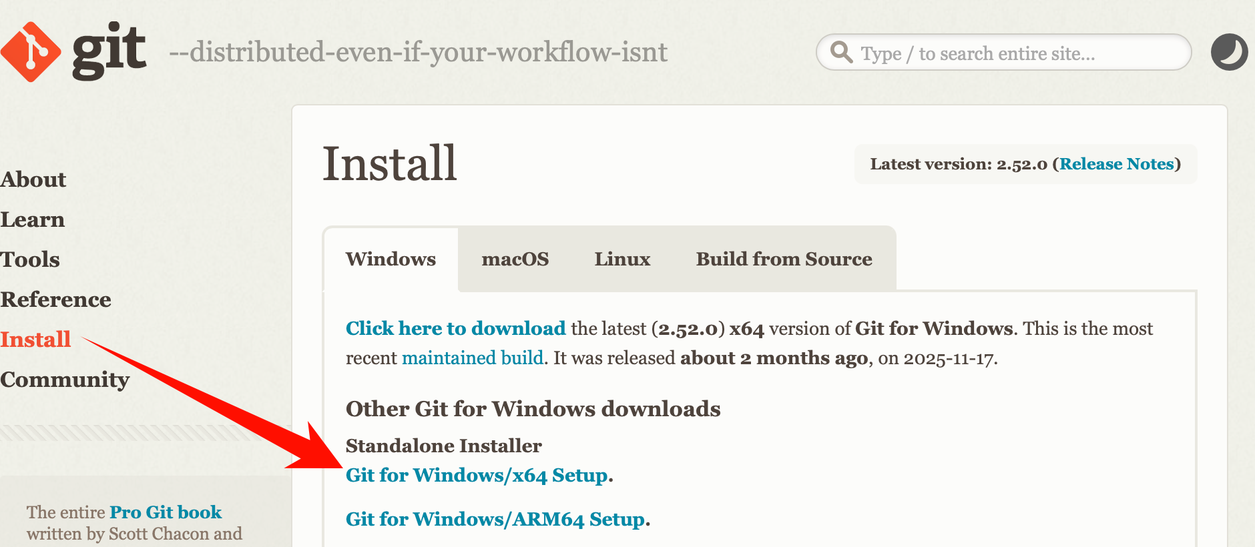Image resolution: width=1255 pixels, height=547 pixels.
Task: Open the Reference documentation link
Action: pyautogui.click(x=56, y=300)
